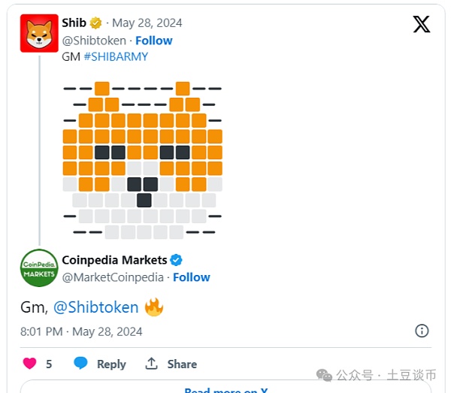Click the Read more on X button
The width and height of the screenshot is (451, 393).
coord(226,389)
